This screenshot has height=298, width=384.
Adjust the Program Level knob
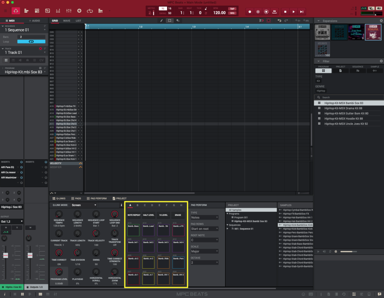click(x=59, y=272)
